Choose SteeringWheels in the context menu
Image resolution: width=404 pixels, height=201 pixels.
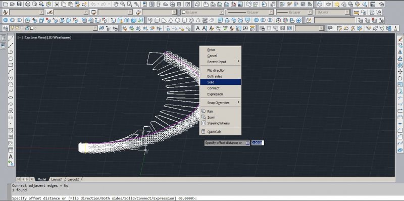coord(220,123)
